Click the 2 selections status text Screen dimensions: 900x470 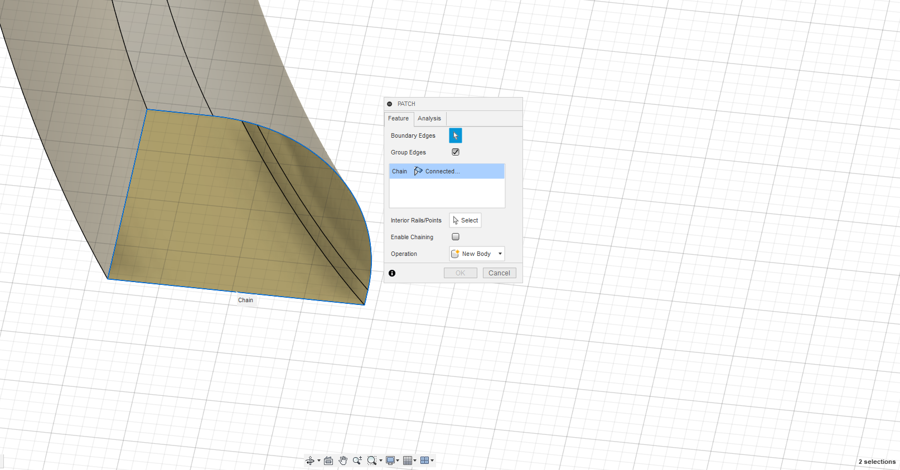[x=877, y=462]
